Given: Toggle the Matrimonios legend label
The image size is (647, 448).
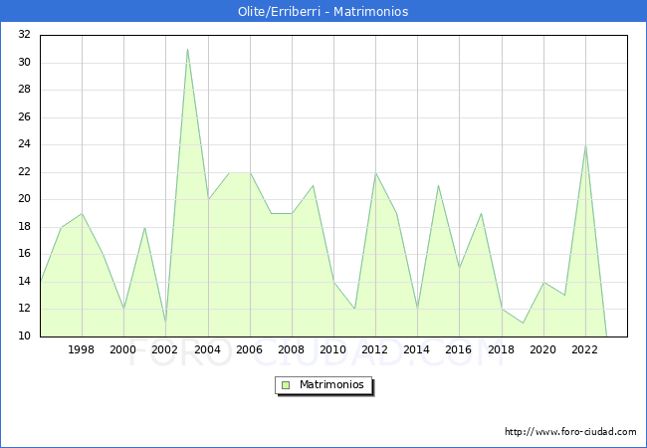Looking at the screenshot, I should (329, 385).
